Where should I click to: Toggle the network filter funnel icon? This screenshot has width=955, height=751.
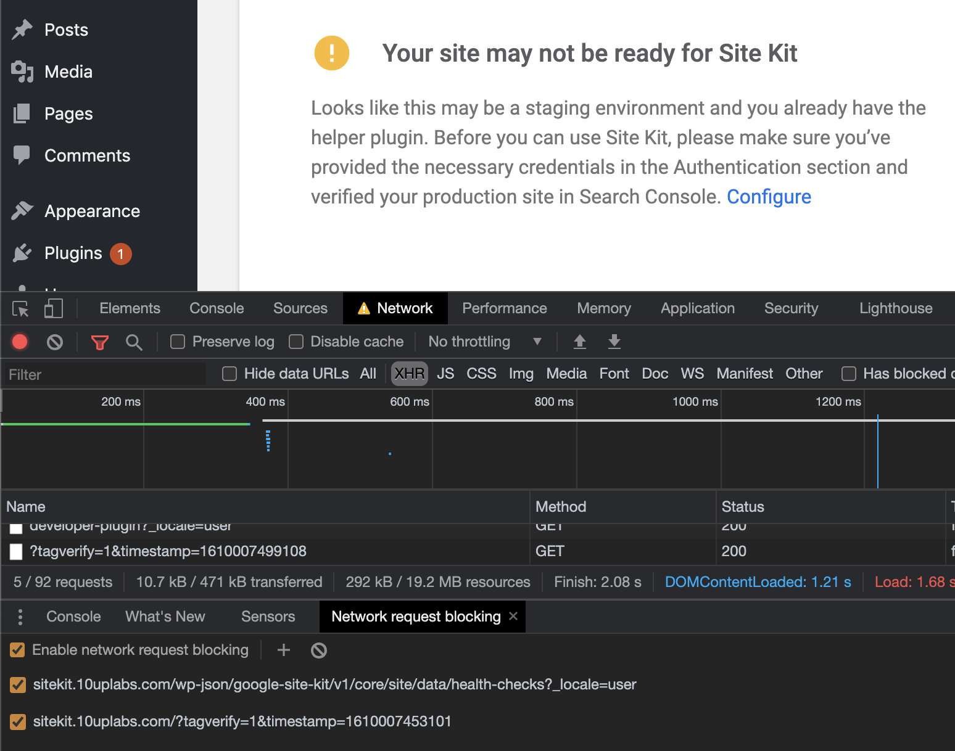pyautogui.click(x=100, y=342)
